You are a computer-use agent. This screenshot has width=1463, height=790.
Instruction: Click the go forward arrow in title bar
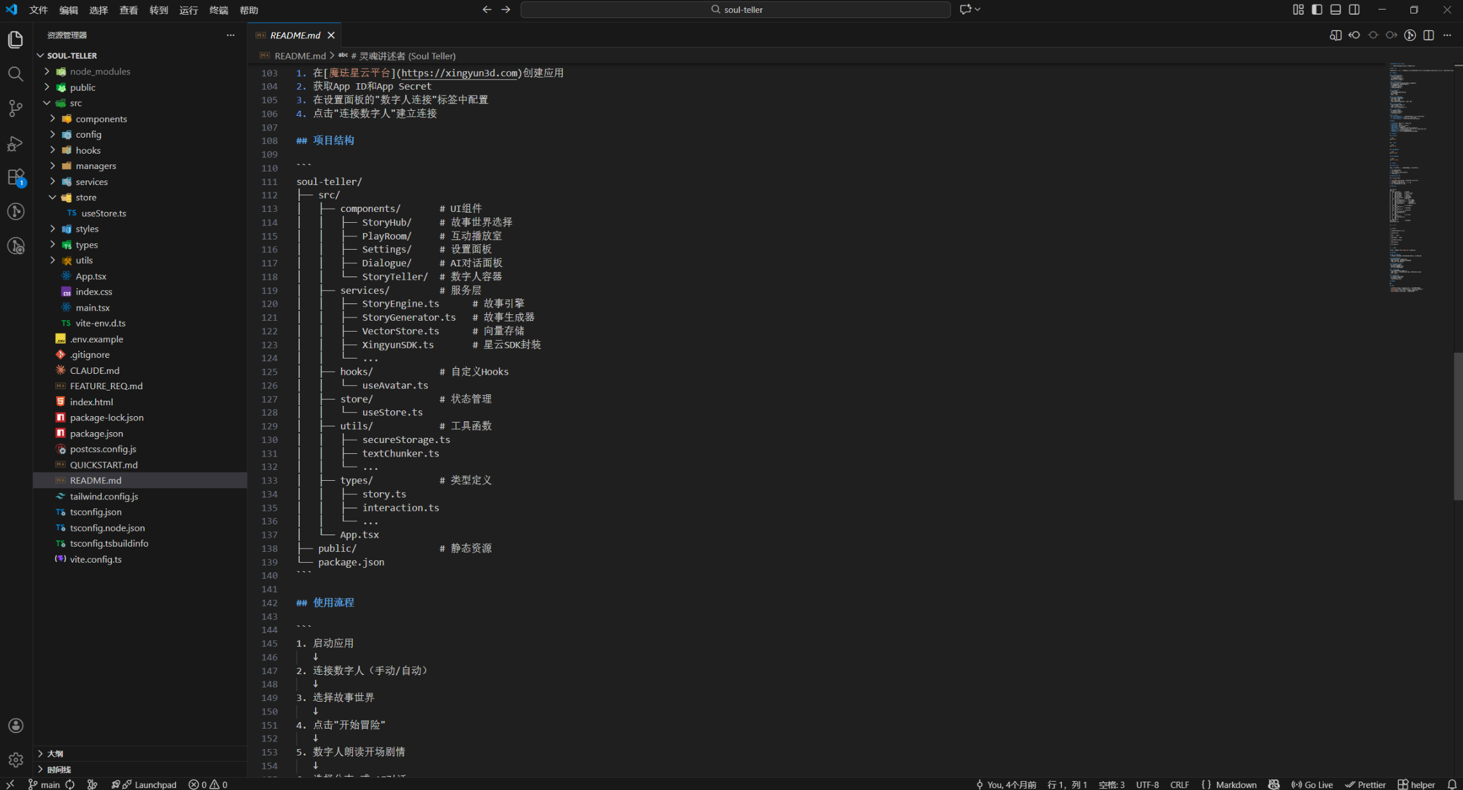506,10
